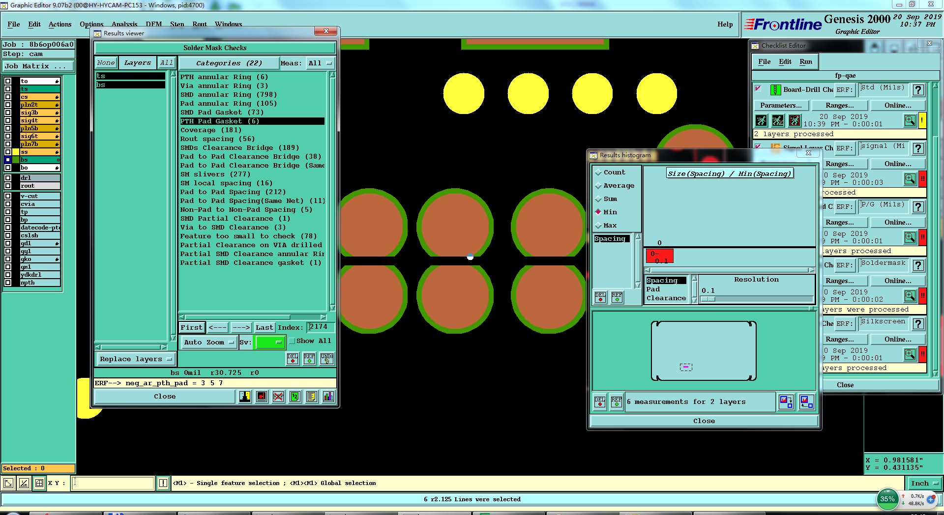Open the Run menu in Checklist Editor
The width and height of the screenshot is (944, 515).
pyautogui.click(x=806, y=62)
